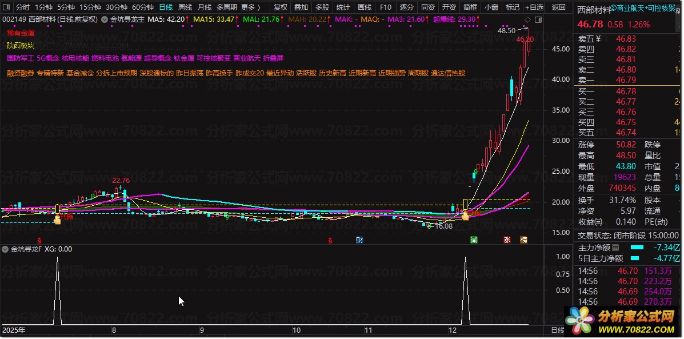Open the 超导概念 concept tag
684x339 pixels.
click(x=158, y=58)
